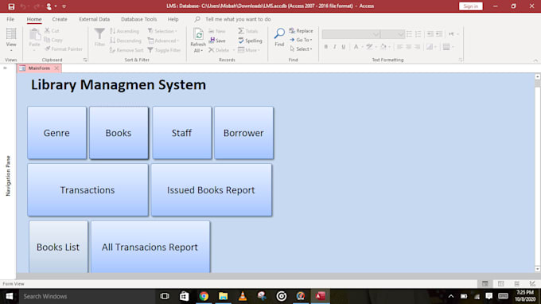Screen dimensions: 541x304
Task: Expand the Advanced filter dropdown
Action: (x=164, y=41)
